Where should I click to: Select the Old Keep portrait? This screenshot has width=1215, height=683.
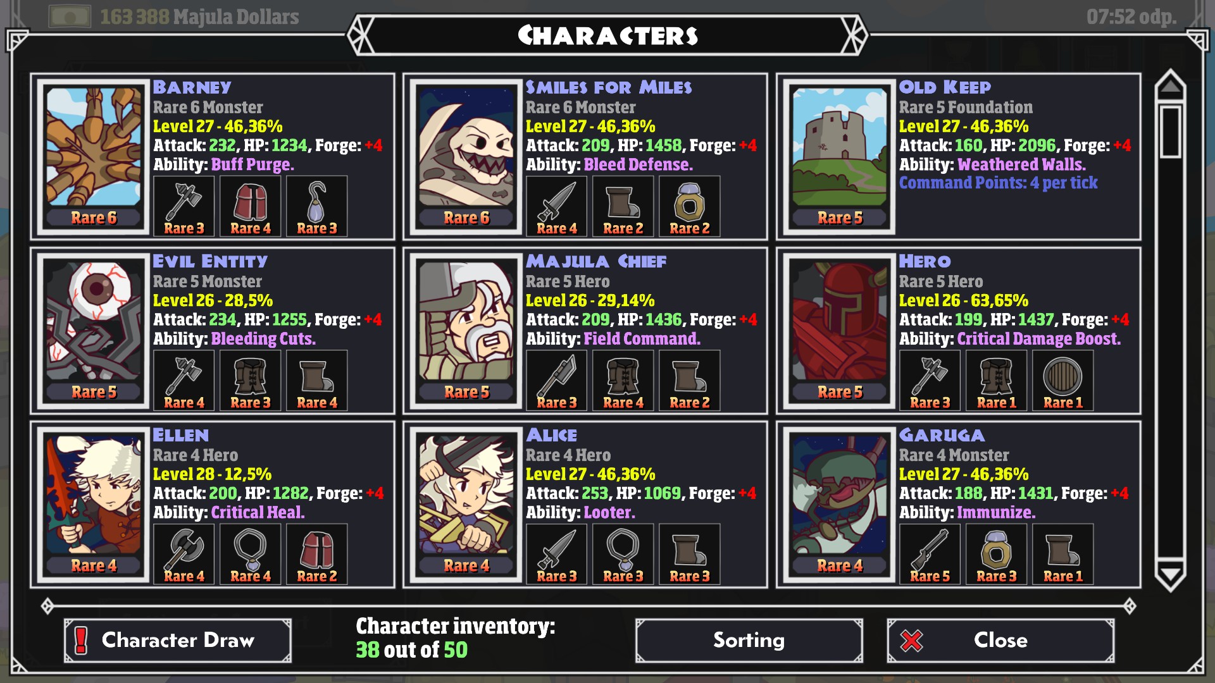pyautogui.click(x=840, y=157)
